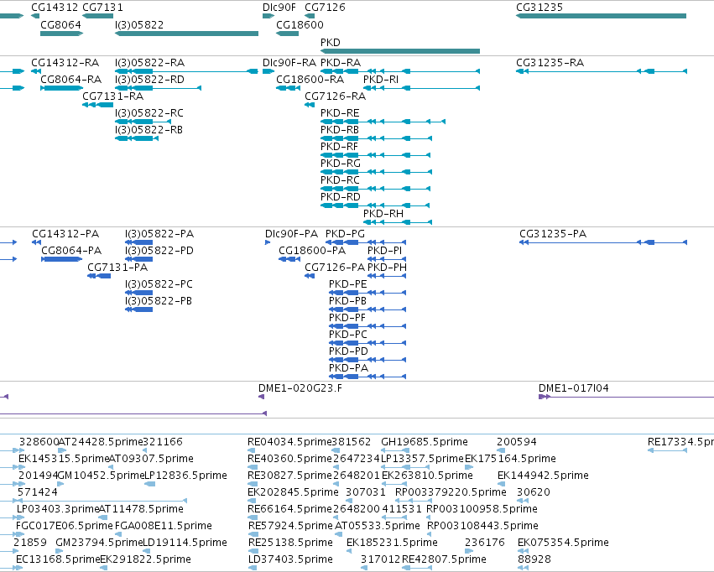Select protein CG8064-PA
Image resolution: width=714 pixels, height=572 pixels.
71,251
